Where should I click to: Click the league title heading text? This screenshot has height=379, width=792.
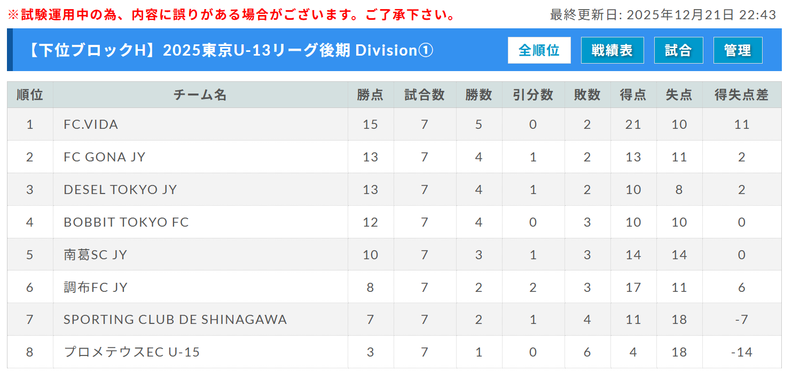pyautogui.click(x=230, y=50)
